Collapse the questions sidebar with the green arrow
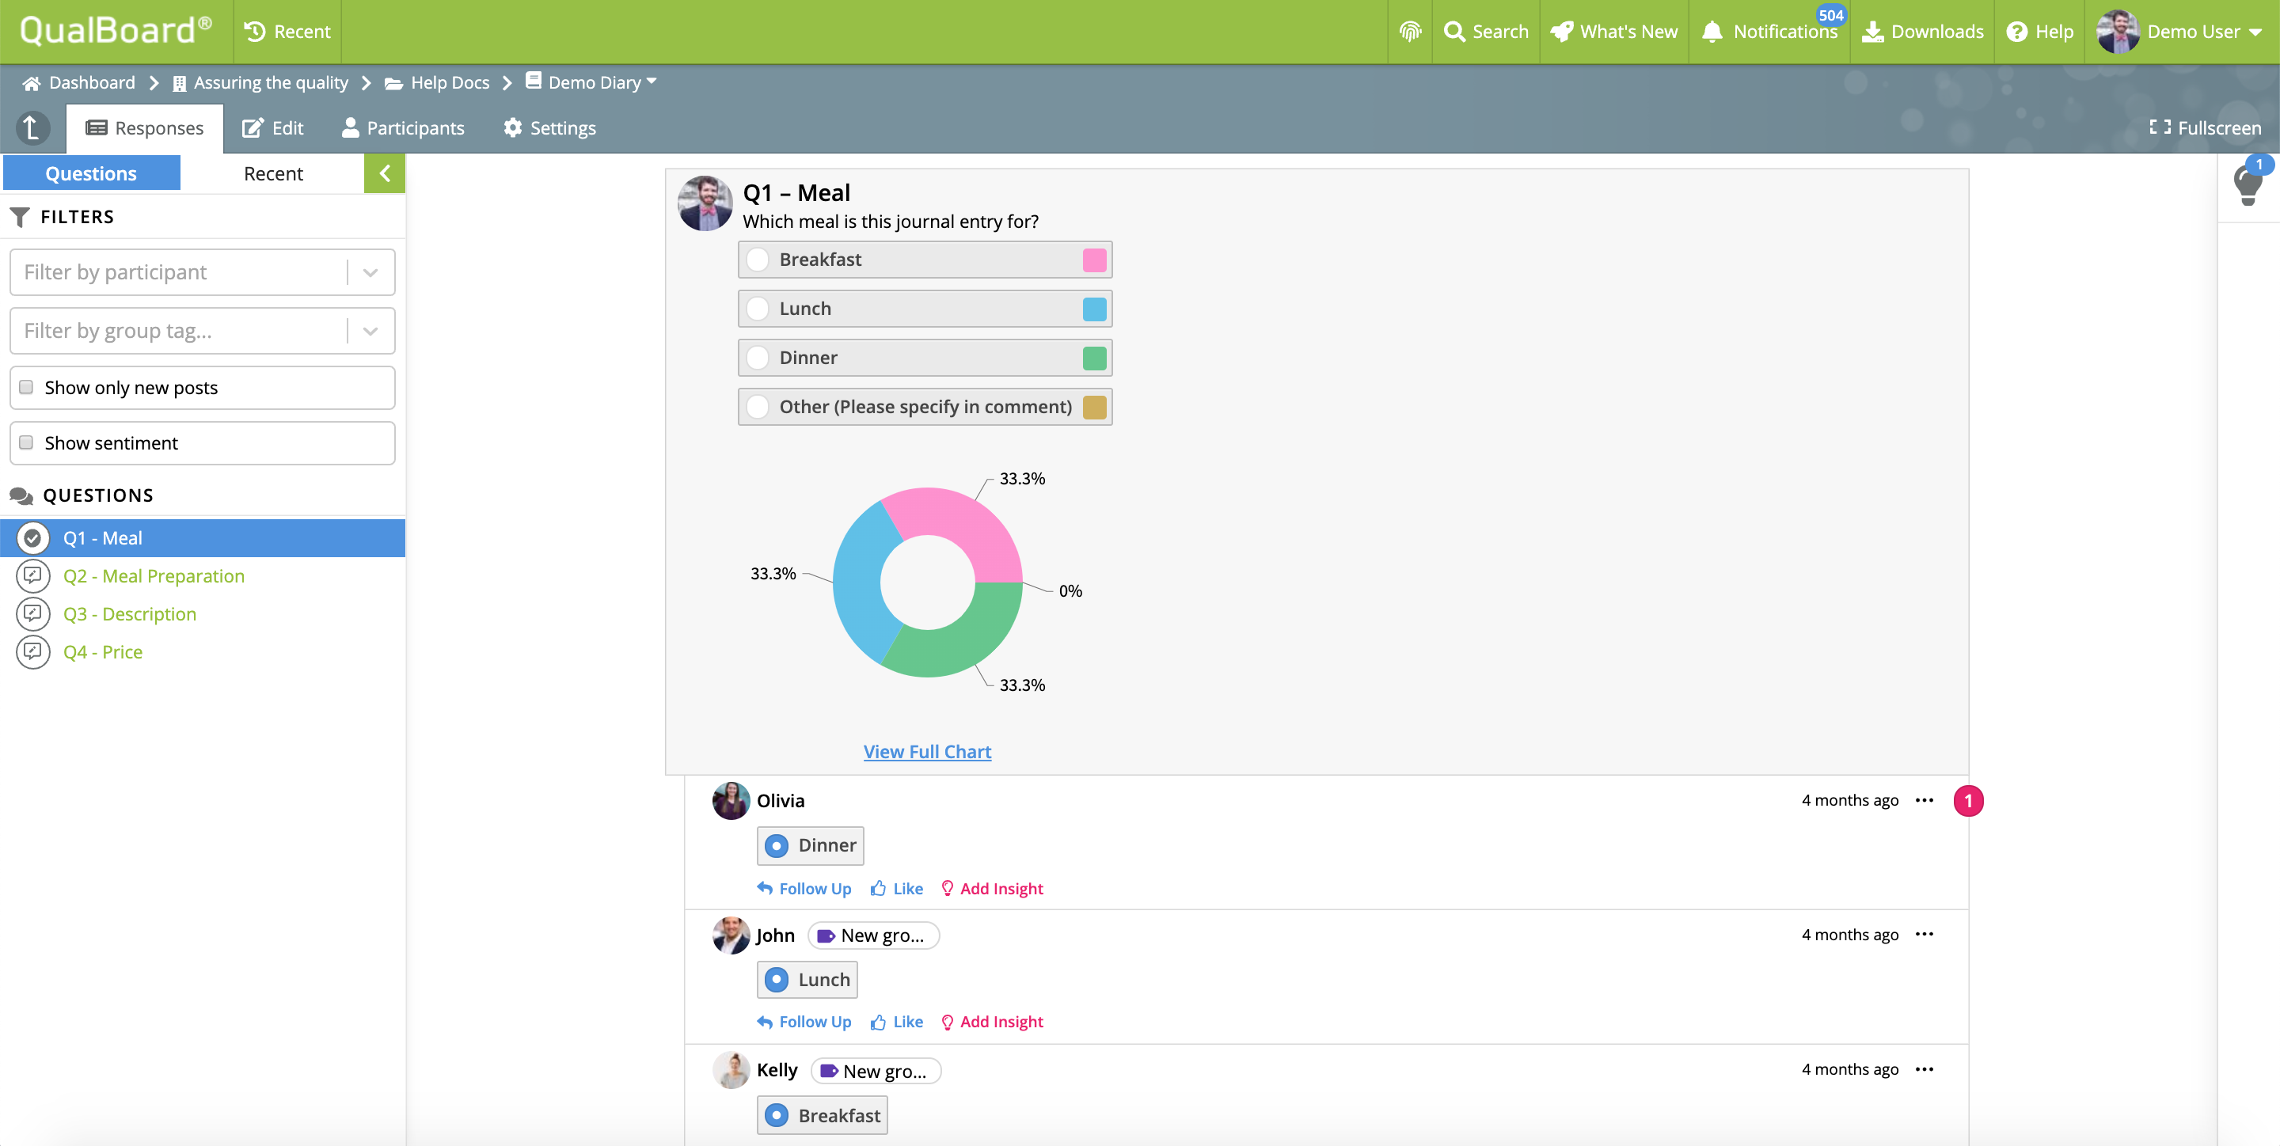Screen dimensions: 2280x1146 [x=384, y=173]
